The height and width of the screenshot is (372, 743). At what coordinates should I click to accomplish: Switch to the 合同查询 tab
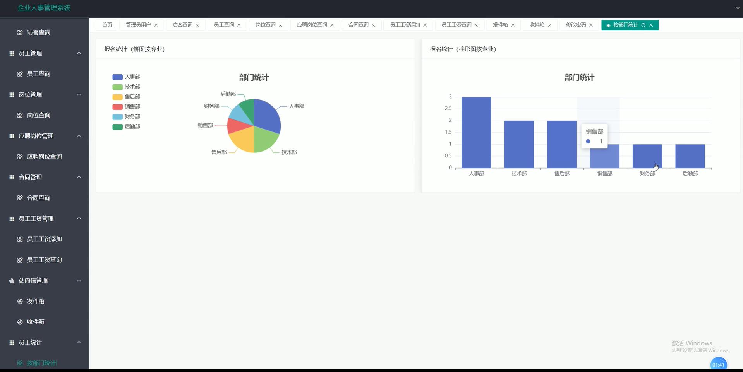[x=358, y=25]
